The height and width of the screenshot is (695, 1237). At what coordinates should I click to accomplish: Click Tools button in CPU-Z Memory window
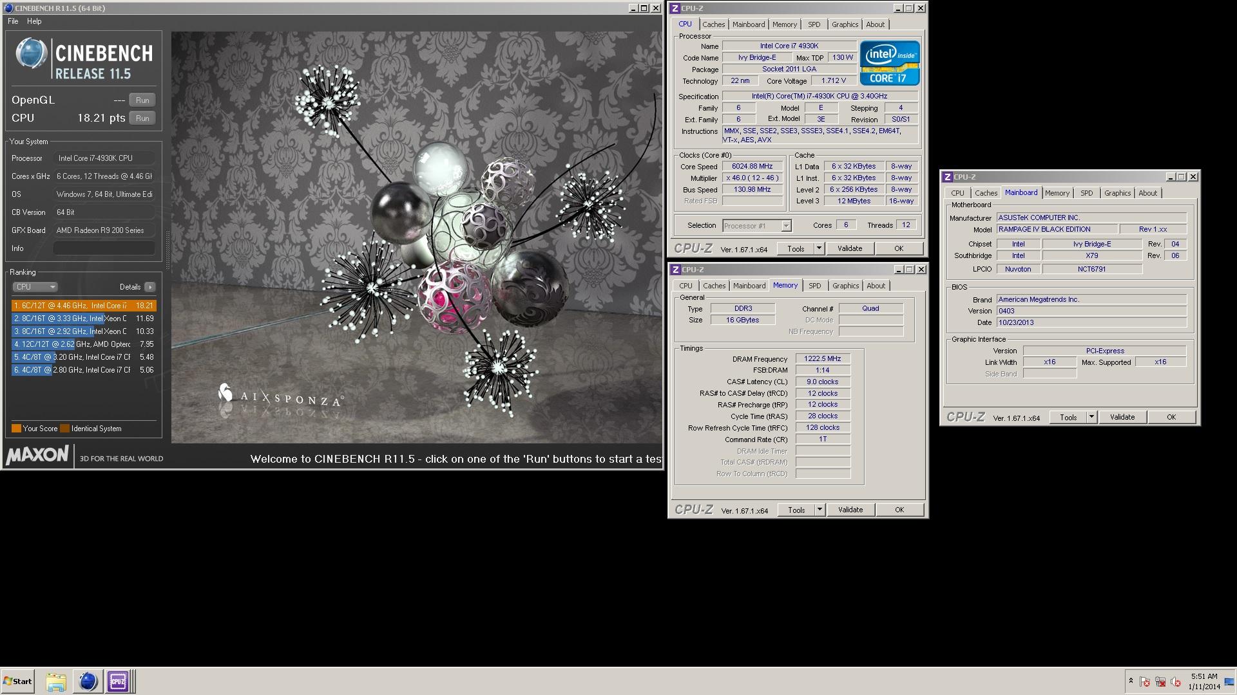[x=796, y=510]
